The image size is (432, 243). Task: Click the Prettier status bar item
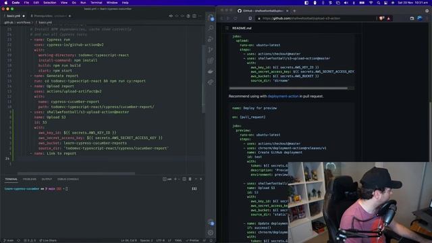[x=192, y=240]
